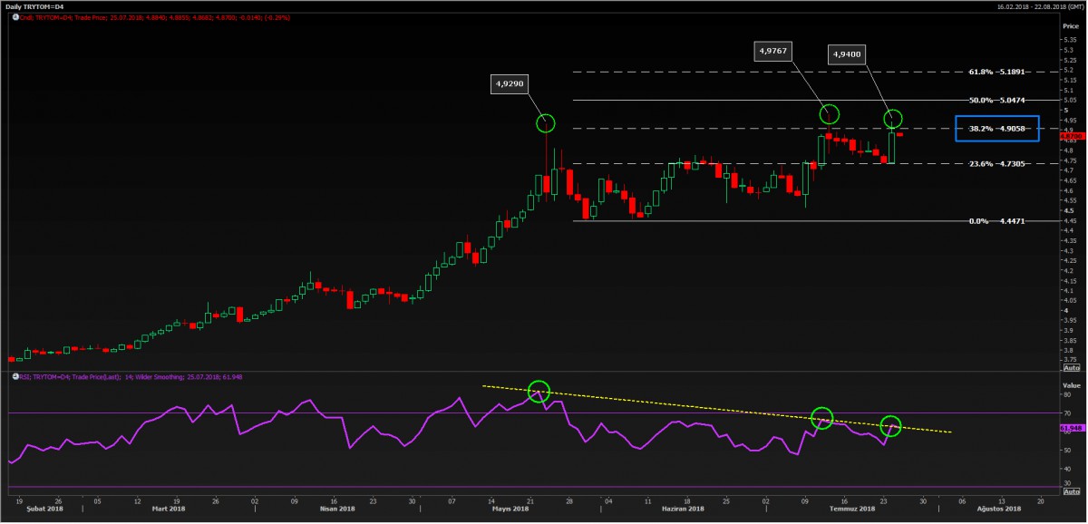Viewport: 1088px width, 524px height.
Task: Toggle Auto scale on the RSI axis
Action: coord(1070,489)
